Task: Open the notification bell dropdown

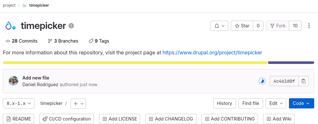Action: 219,26
